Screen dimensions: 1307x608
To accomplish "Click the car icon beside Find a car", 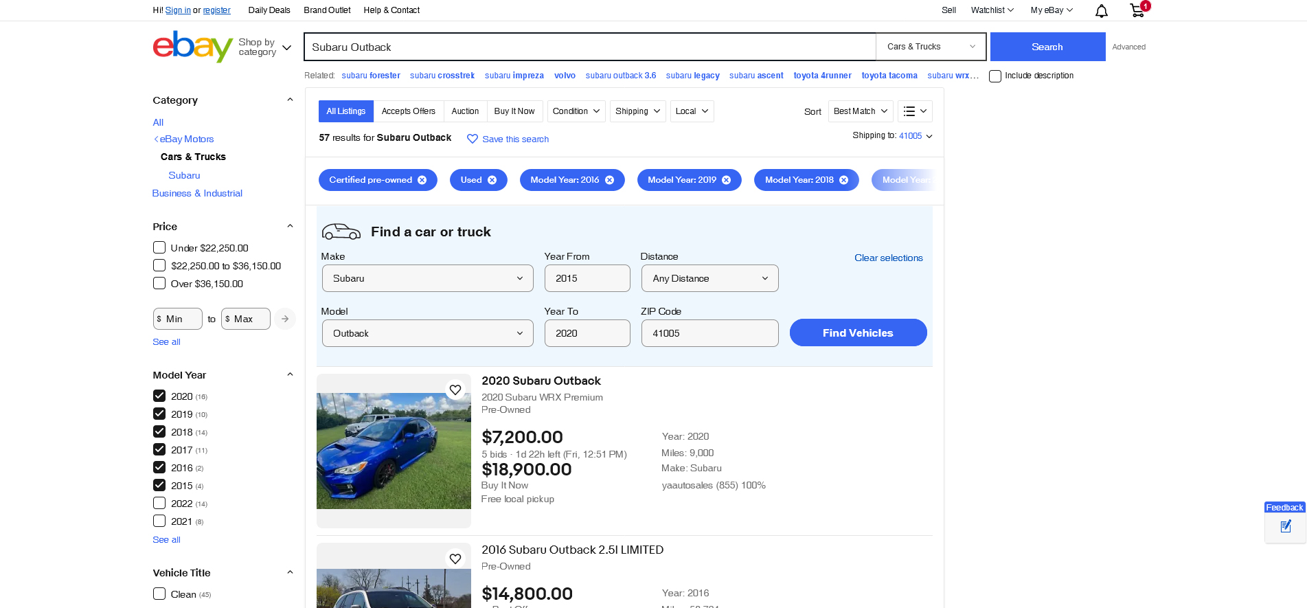I will 341,232.
